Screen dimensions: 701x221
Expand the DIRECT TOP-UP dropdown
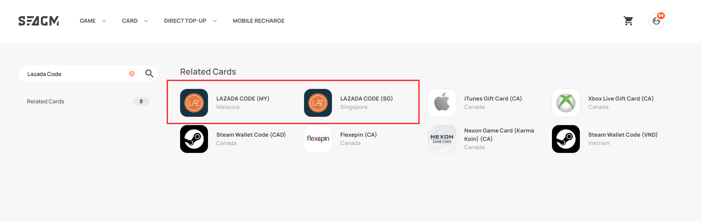[190, 21]
